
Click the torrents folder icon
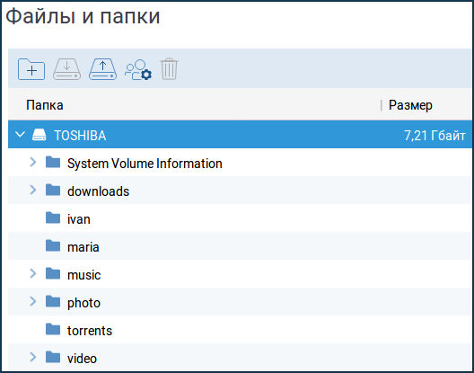[x=53, y=329]
